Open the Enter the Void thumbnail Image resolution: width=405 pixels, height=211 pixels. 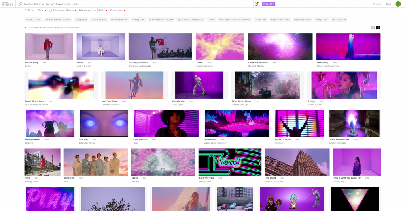[230, 162]
